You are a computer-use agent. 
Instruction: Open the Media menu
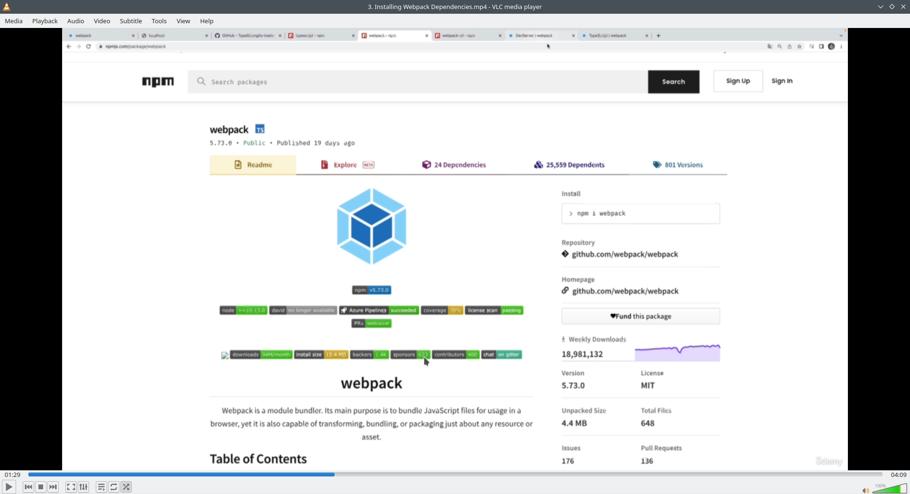14,21
